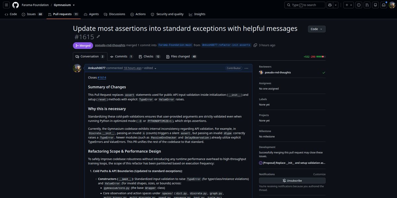This screenshot has width=397, height=198.
Task: Click reviewer pseudo-rnd-thoughts avatar
Action: pyautogui.click(x=261, y=73)
